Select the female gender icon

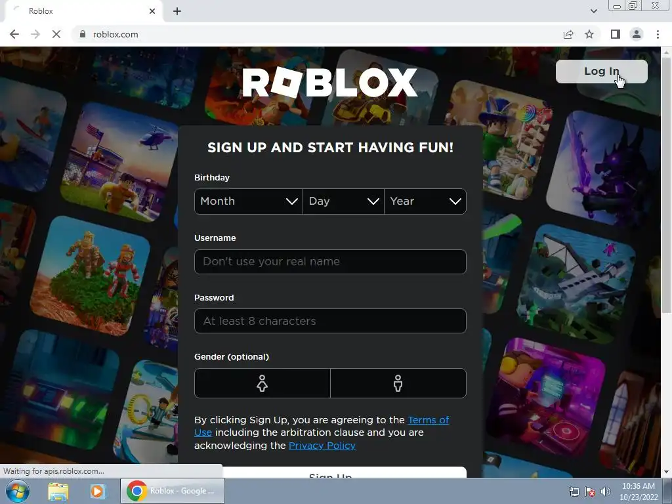262,383
